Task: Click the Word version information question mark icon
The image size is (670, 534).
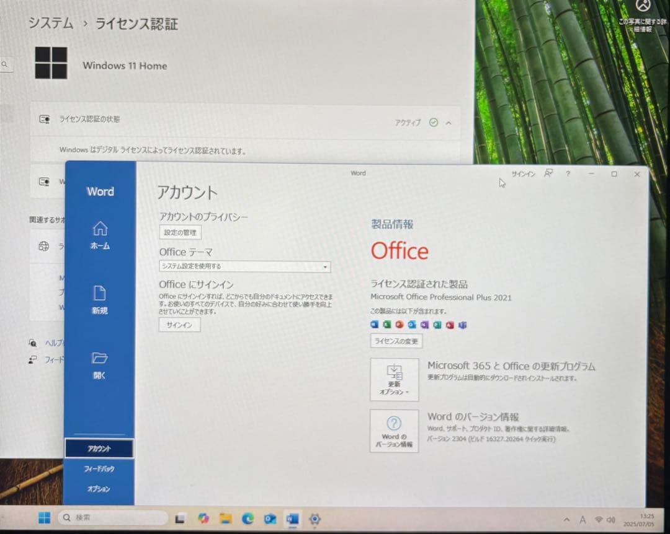Action: (x=395, y=422)
